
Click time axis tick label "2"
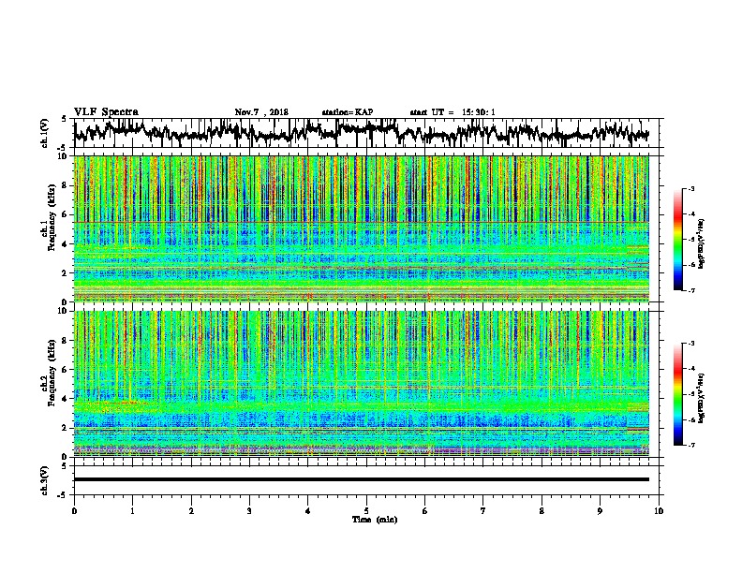click(x=191, y=511)
